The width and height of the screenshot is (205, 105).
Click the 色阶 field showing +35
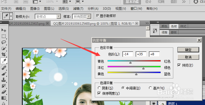pyautogui.click(x=141, y=54)
